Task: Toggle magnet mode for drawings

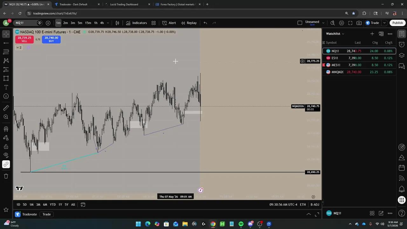Action: coord(6,129)
